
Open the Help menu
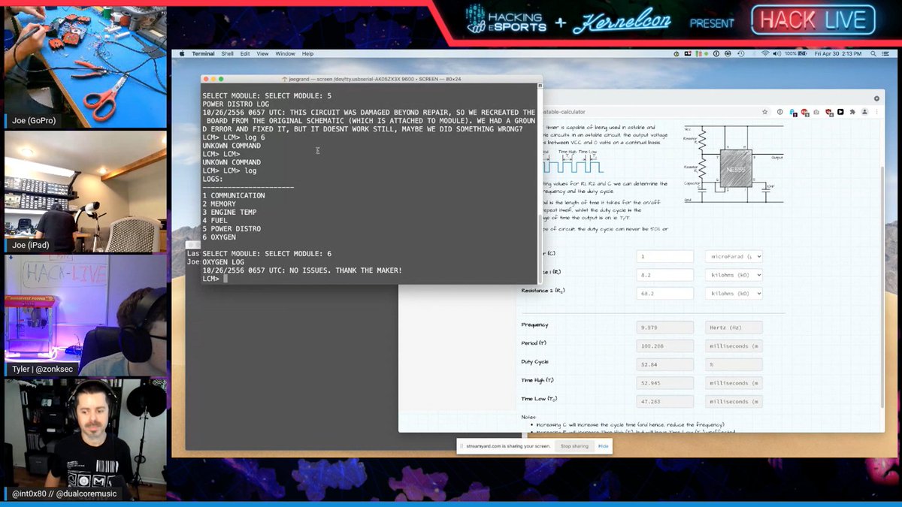tap(307, 54)
